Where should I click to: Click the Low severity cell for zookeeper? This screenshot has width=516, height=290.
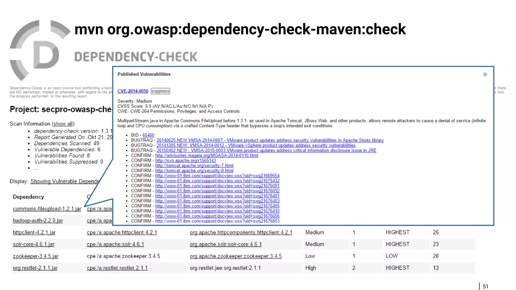click(310, 256)
